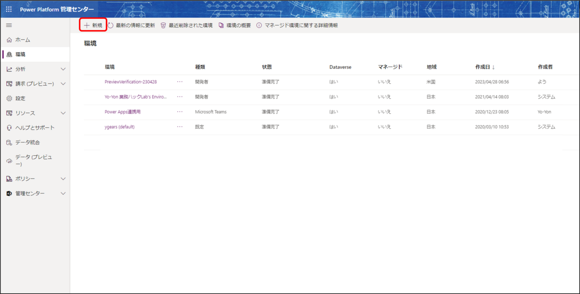The height and width of the screenshot is (294, 580).
Task: Click the 分析 chart icon
Action: pyautogui.click(x=9, y=69)
